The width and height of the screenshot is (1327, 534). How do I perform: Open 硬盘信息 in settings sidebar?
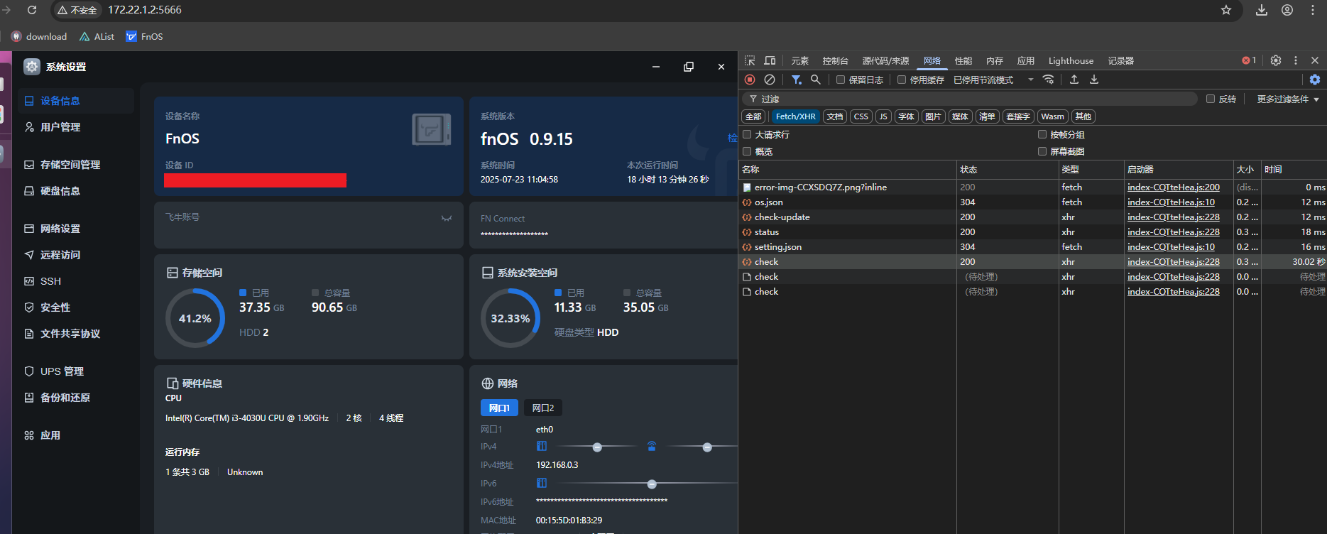(75, 191)
